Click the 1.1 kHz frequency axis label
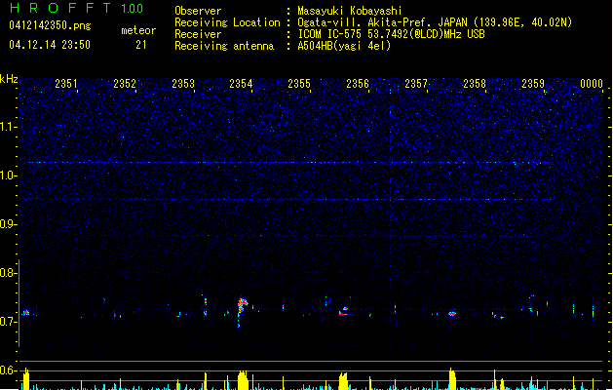 pyautogui.click(x=8, y=127)
